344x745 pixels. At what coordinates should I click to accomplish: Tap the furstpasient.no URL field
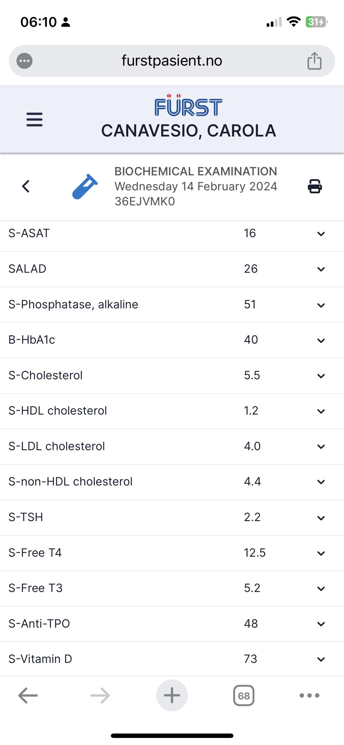click(x=172, y=61)
